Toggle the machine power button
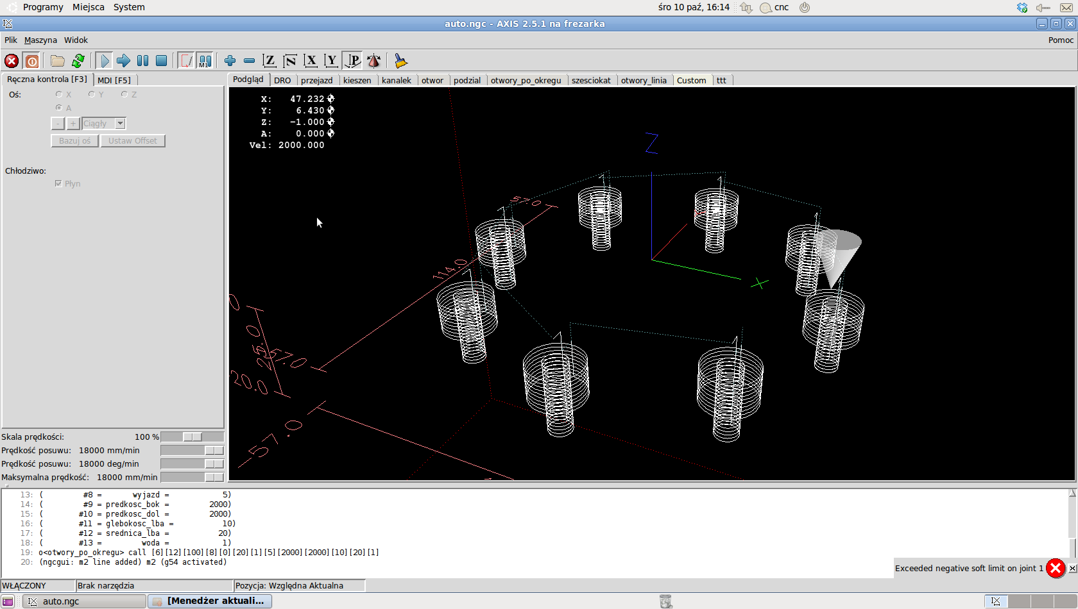 click(x=31, y=61)
